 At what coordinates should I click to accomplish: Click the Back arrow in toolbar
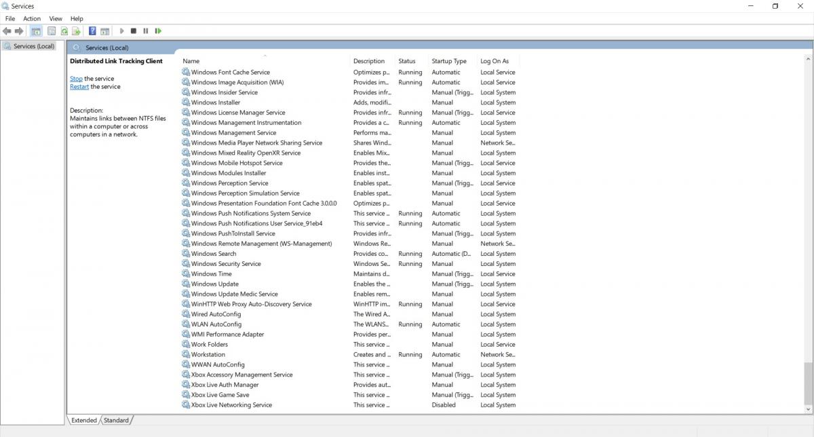click(7, 31)
